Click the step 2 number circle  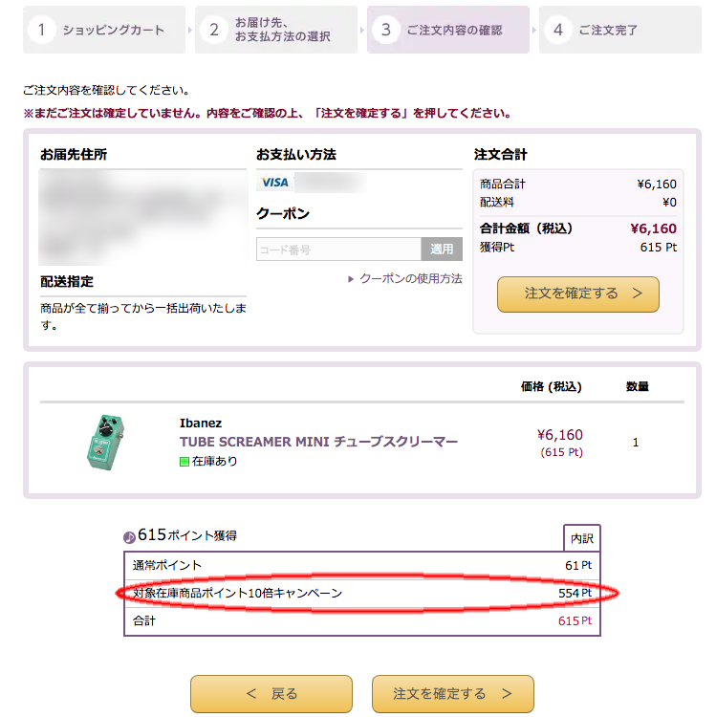(214, 30)
